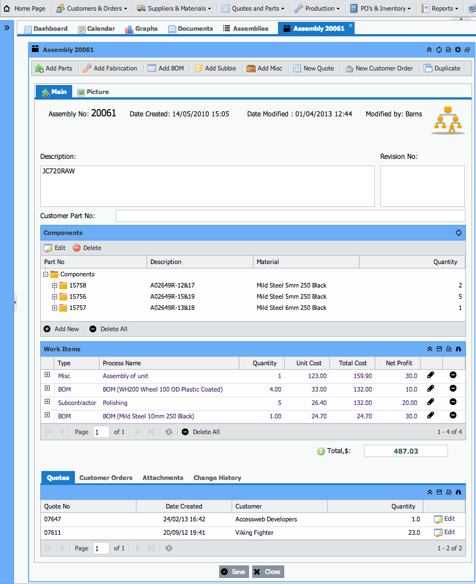476x584 pixels.
Task: Refresh the Components grid
Action: (459, 233)
